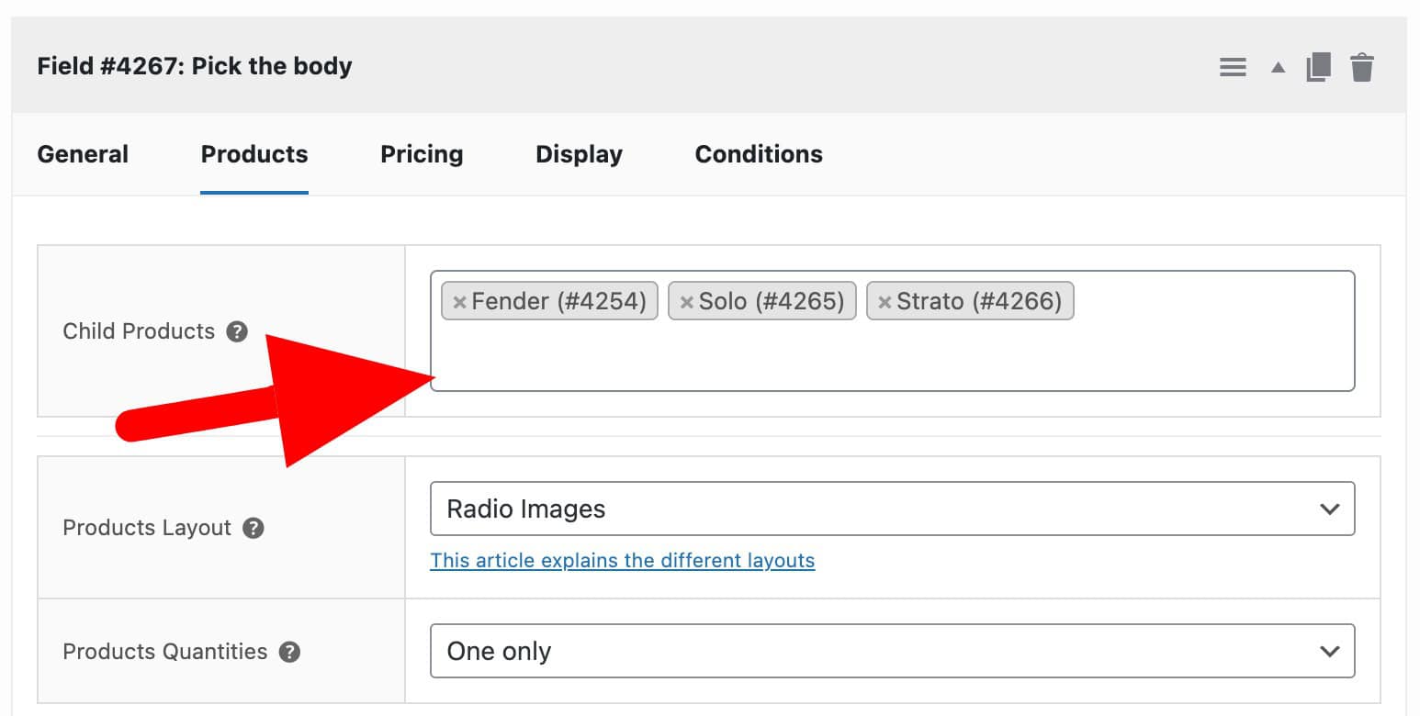
Task: Open the field options hamburger menu
Action: tap(1232, 65)
